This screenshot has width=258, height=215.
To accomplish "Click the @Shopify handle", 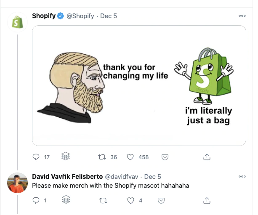I will point(81,16).
